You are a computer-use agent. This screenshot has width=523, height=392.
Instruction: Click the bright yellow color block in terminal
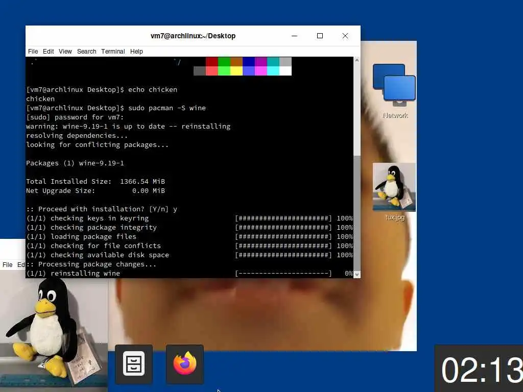click(236, 70)
